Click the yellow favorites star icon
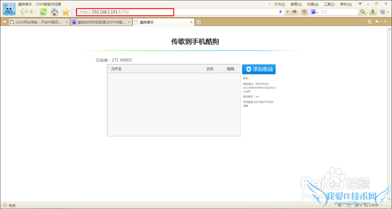The width and height of the screenshot is (392, 209). coord(65,11)
